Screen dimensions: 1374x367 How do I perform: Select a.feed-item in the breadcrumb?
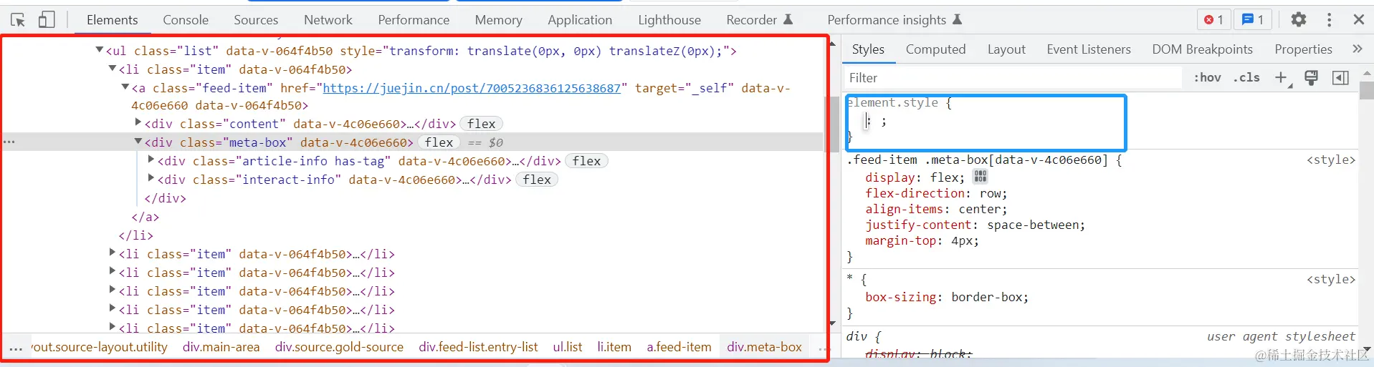coord(679,347)
